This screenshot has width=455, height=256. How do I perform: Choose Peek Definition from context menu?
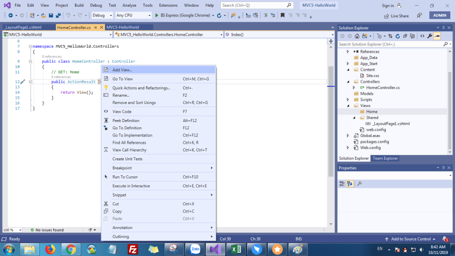pyautogui.click(x=158, y=121)
